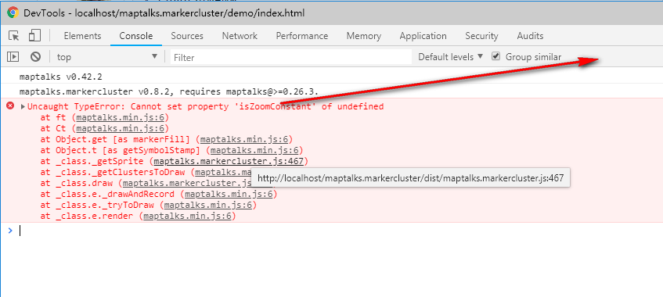
Task: Expand the Uncaught TypeError message triangle
Action: tap(23, 106)
